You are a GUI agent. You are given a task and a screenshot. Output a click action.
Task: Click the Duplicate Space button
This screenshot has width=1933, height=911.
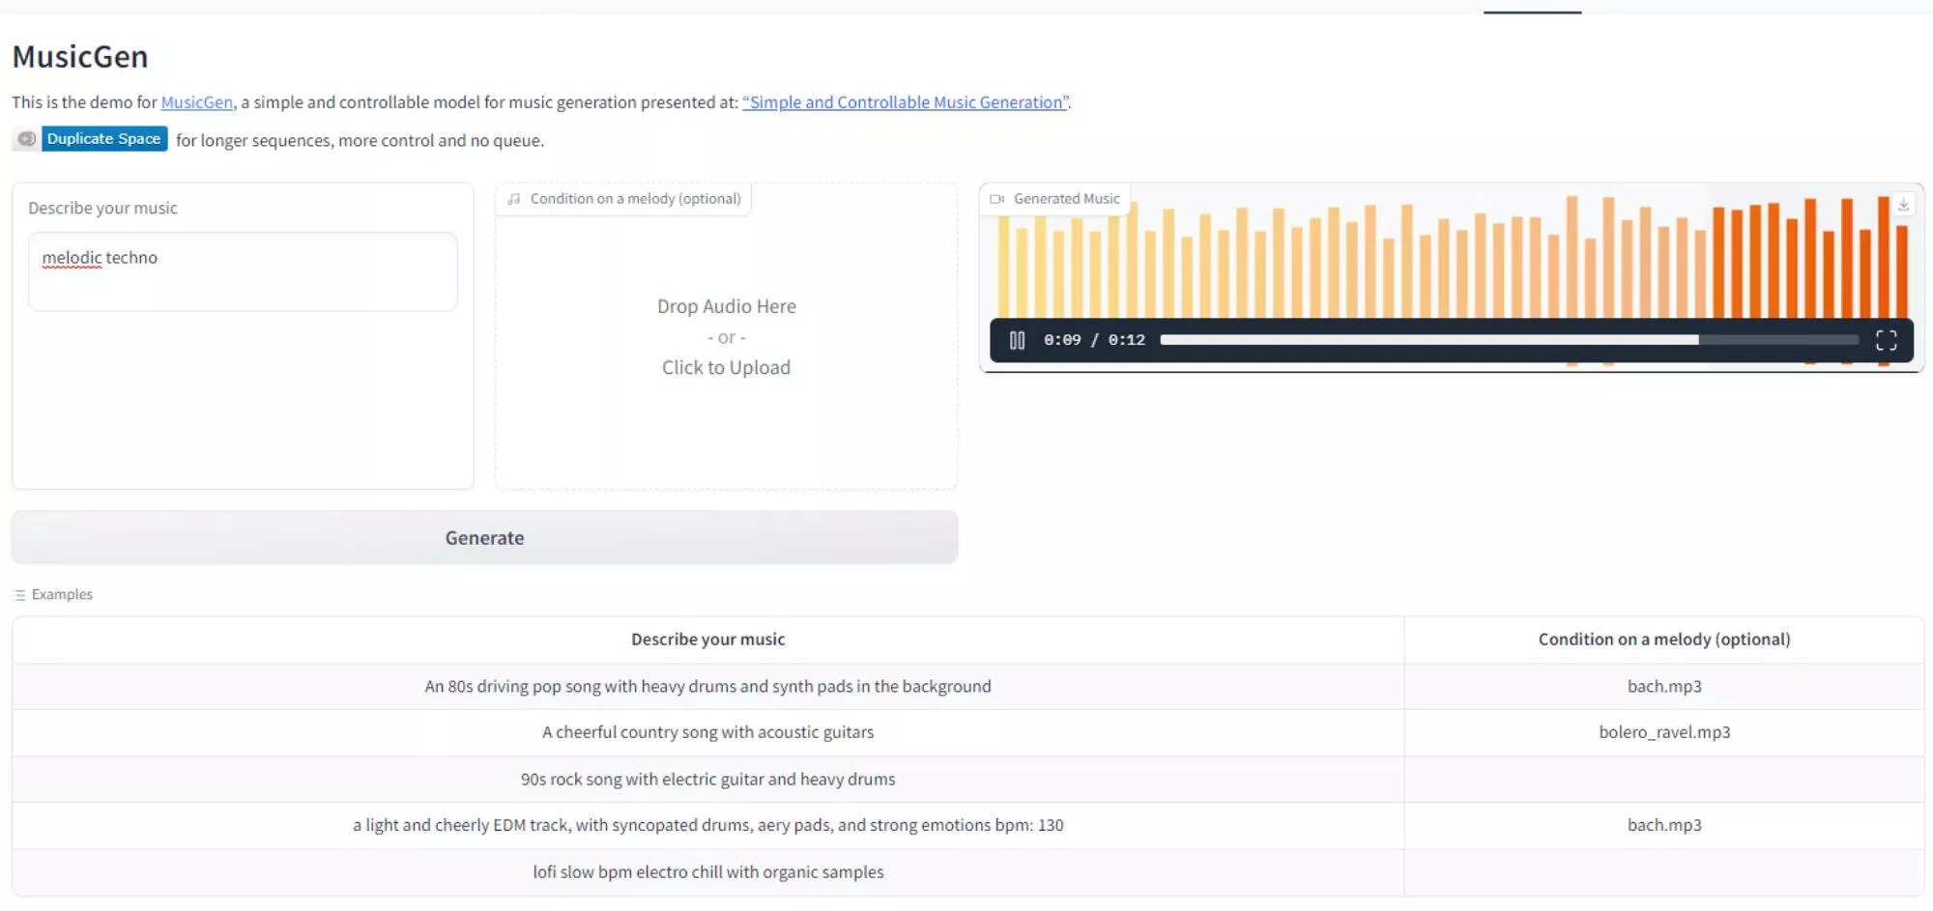104,139
